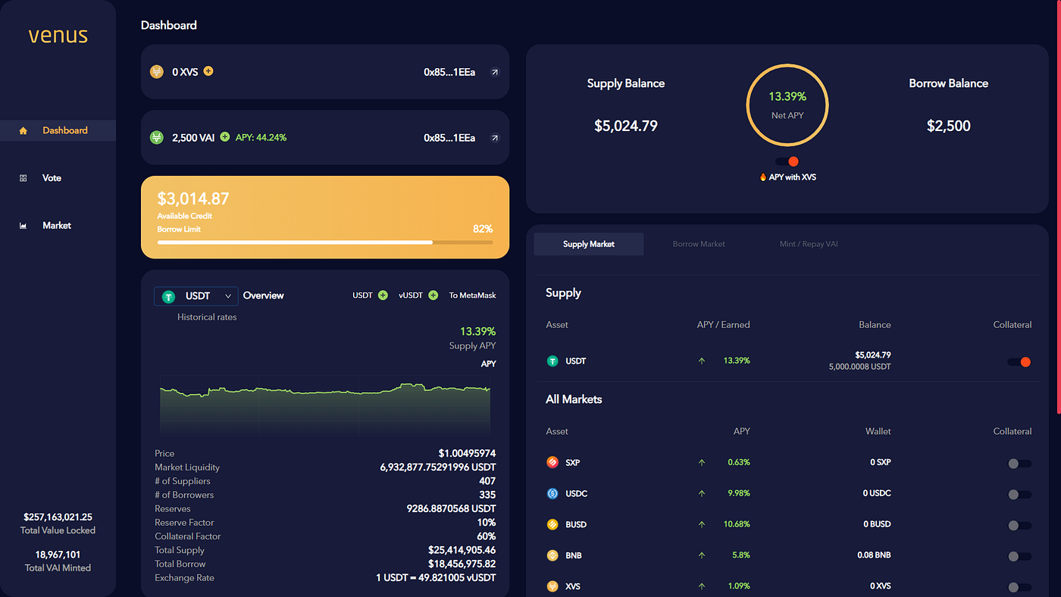Click the Venus logo

pyautogui.click(x=58, y=36)
